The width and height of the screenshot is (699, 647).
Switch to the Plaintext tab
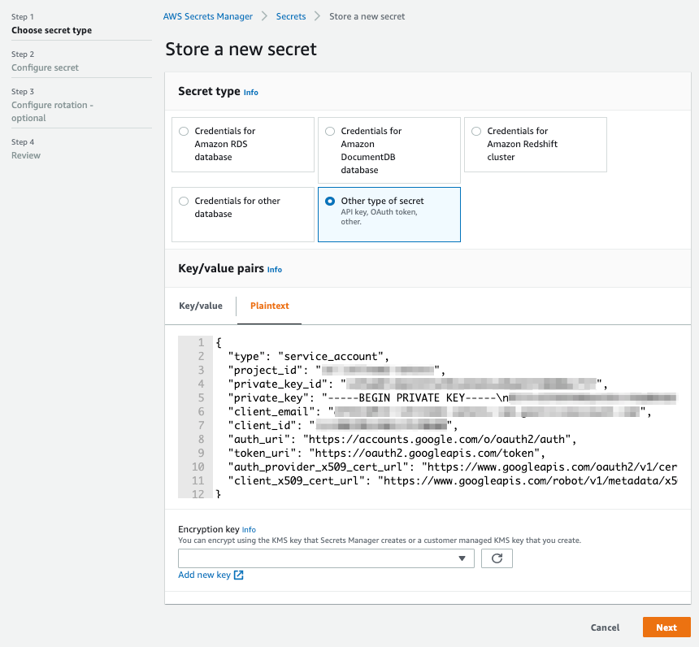click(x=269, y=306)
